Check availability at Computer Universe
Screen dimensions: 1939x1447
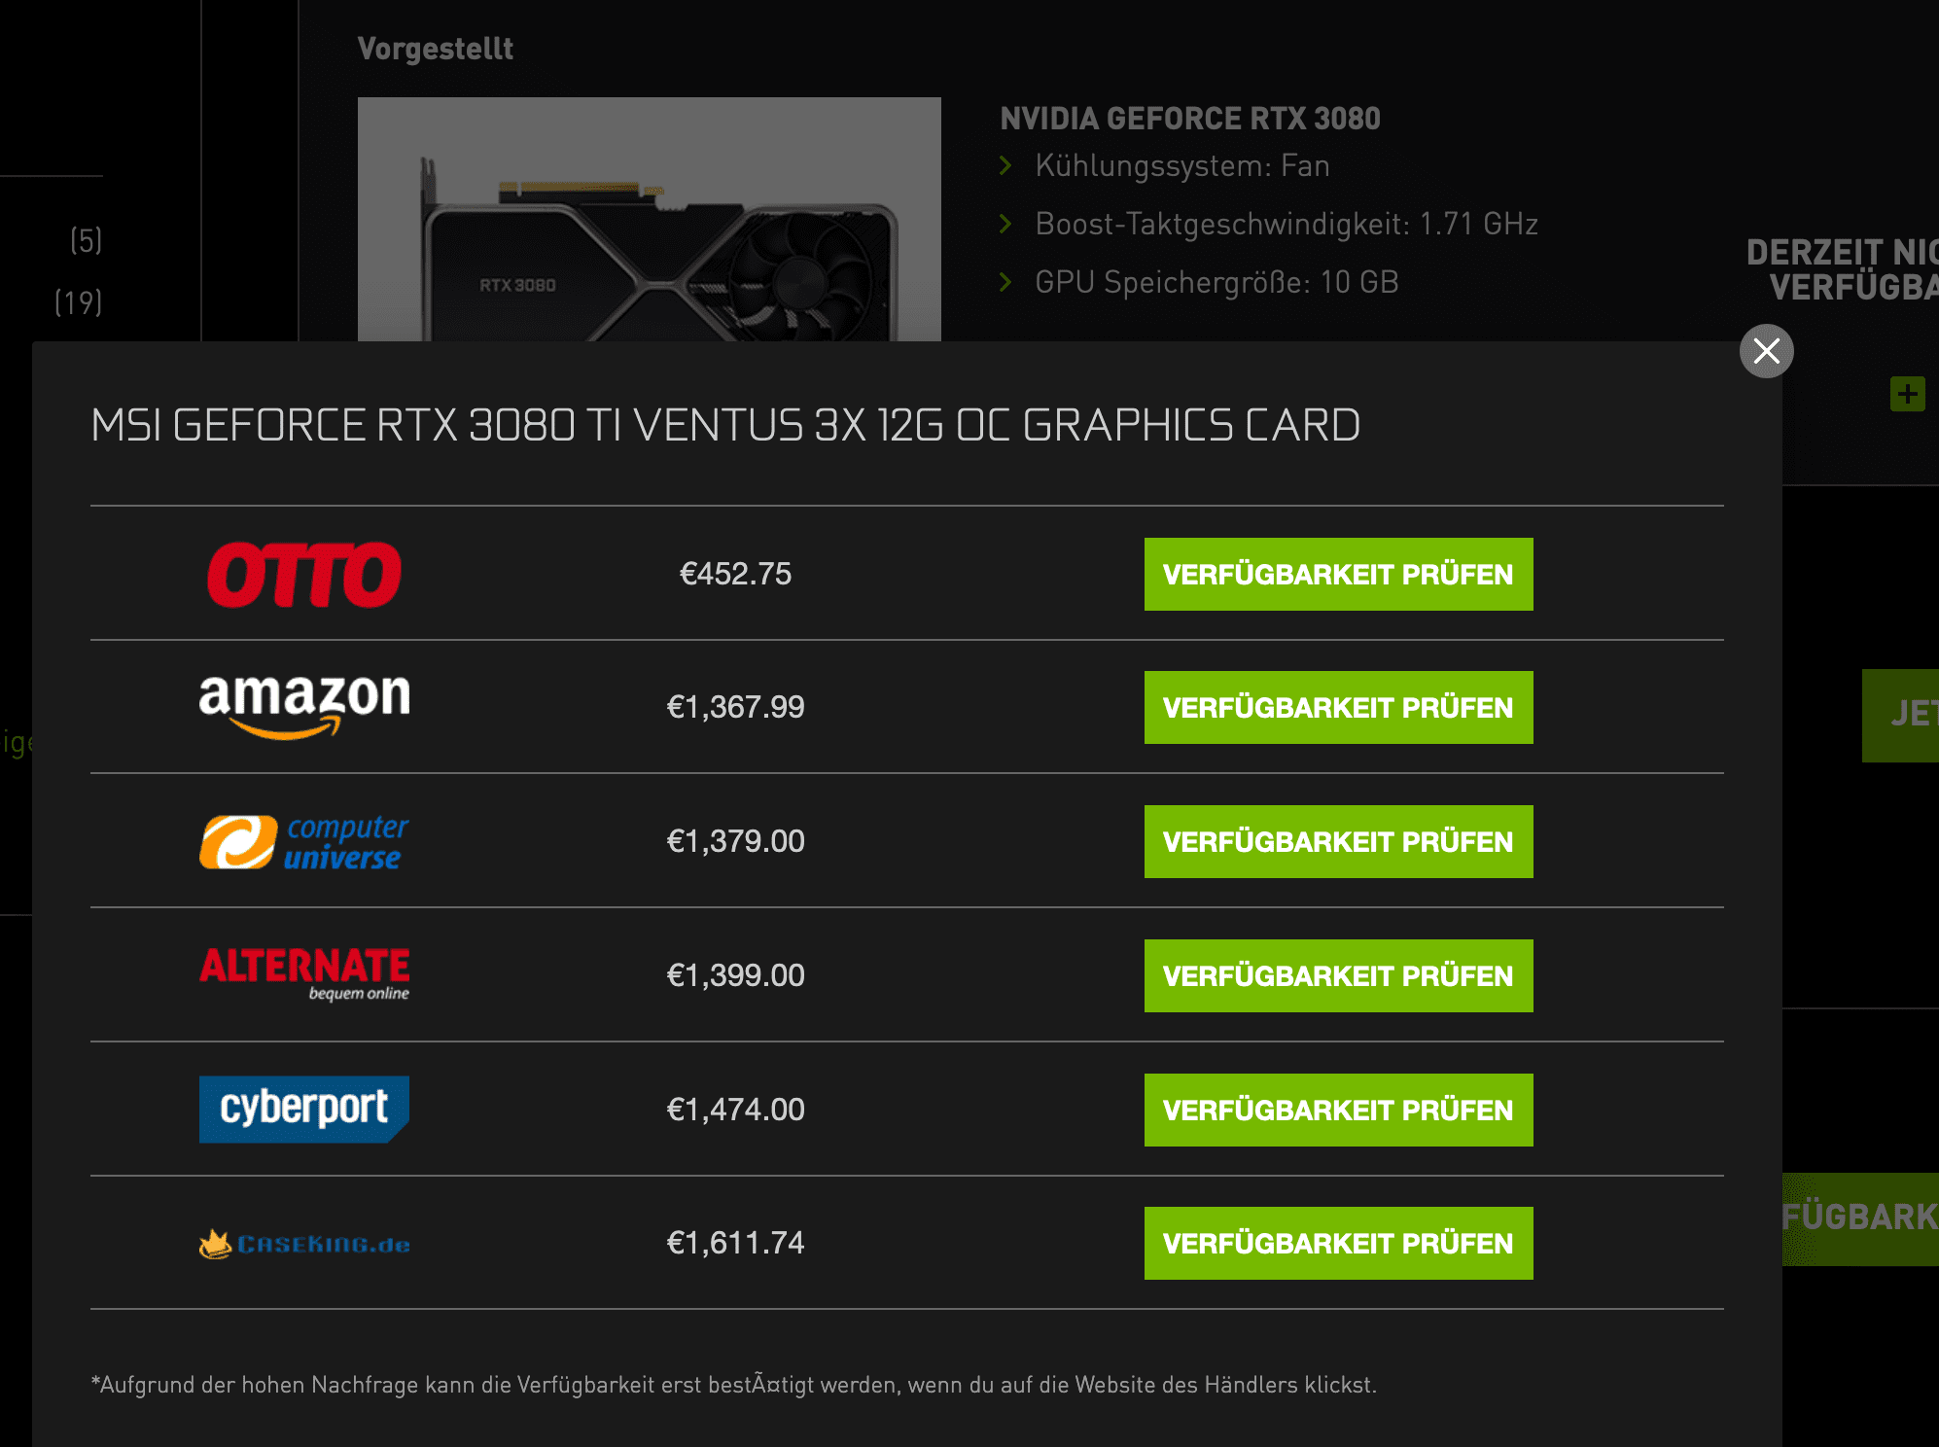(1338, 841)
